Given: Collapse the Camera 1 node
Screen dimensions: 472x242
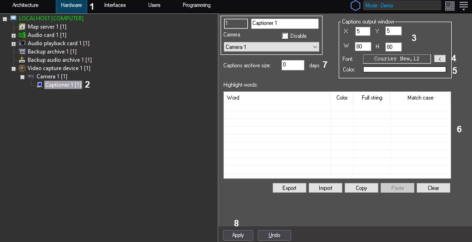Looking at the screenshot, I should coord(22,77).
